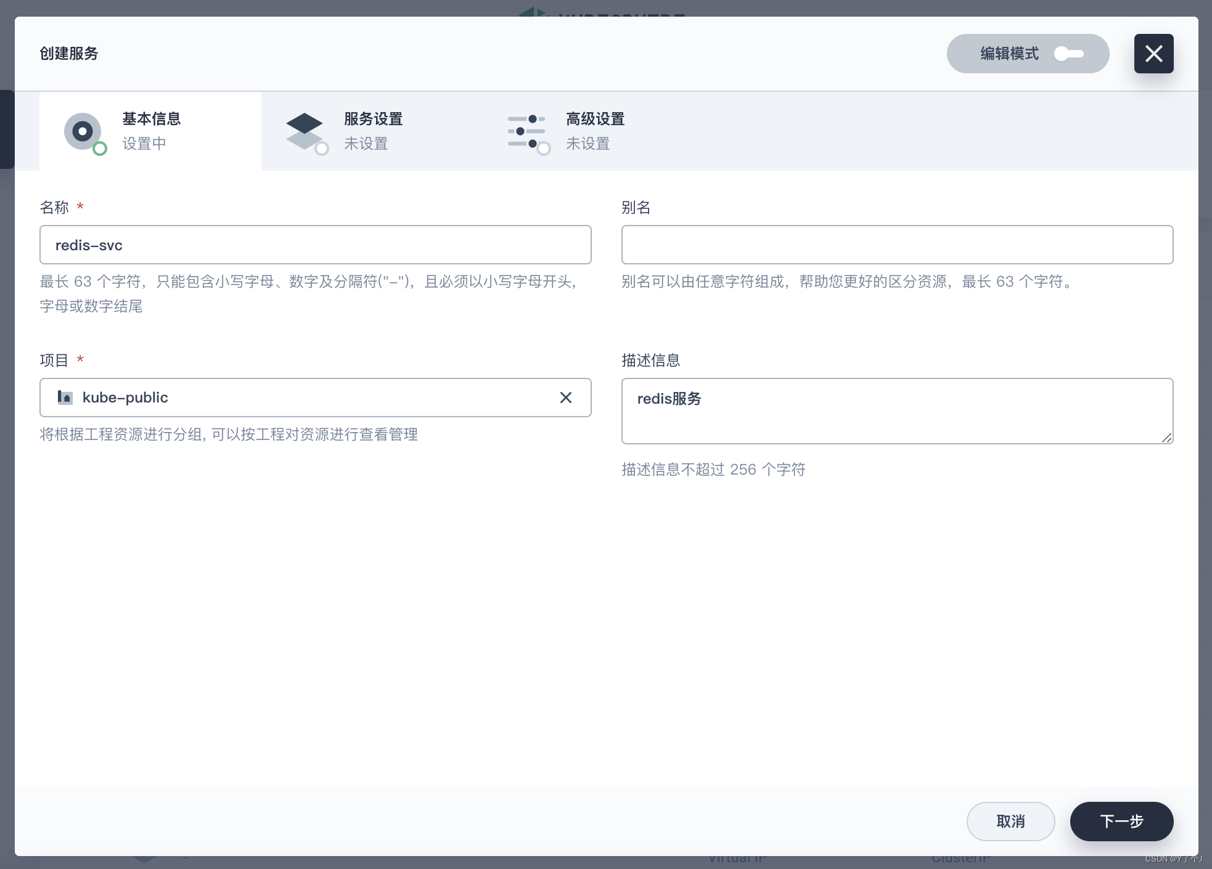1212x869 pixels.
Task: Click the 描述信息不超过 256 个字符 hint
Action: point(713,470)
